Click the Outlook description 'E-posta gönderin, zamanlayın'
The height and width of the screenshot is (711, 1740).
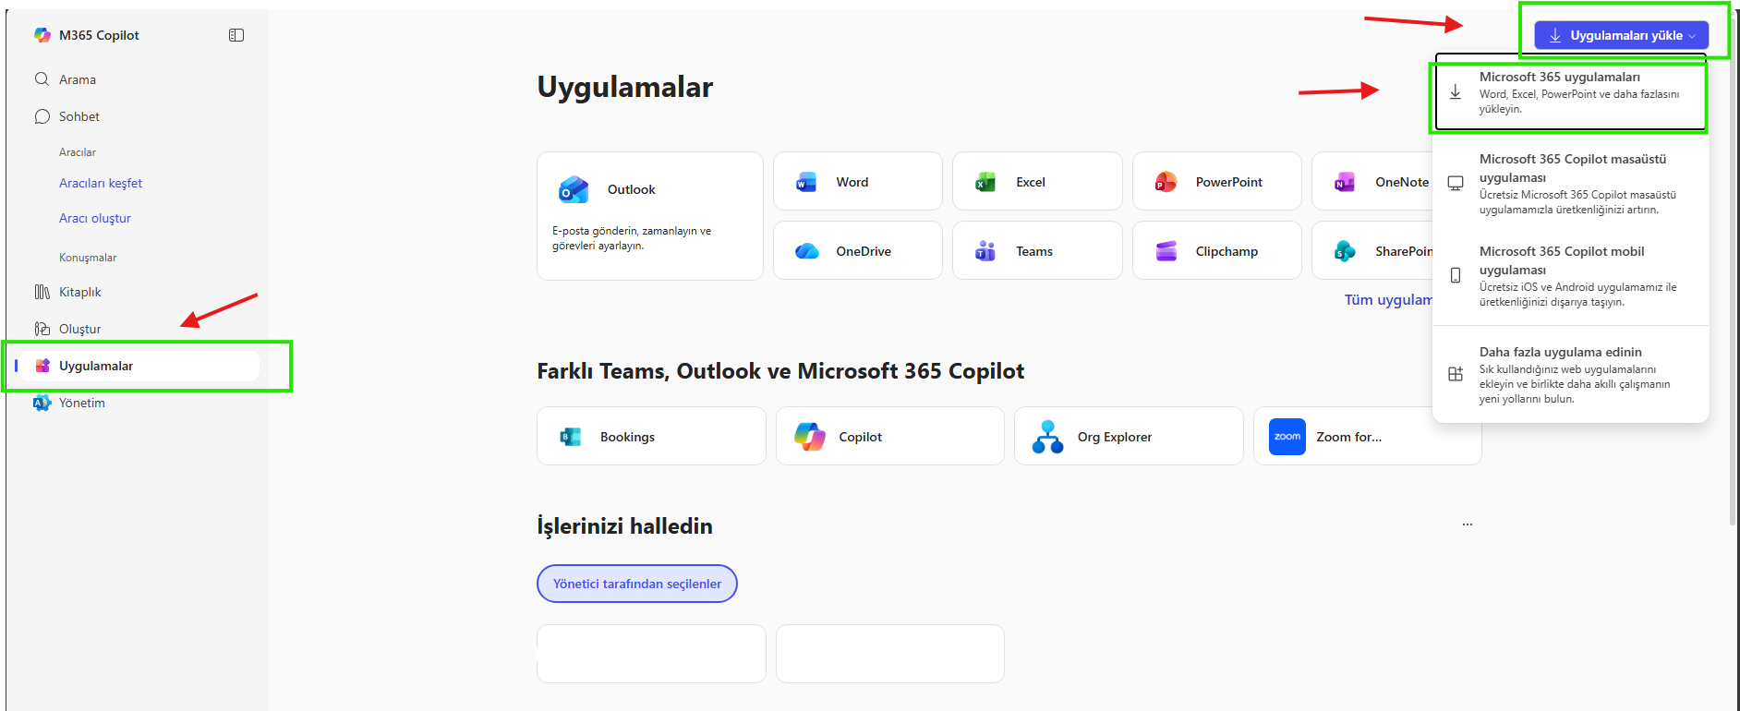click(x=632, y=238)
